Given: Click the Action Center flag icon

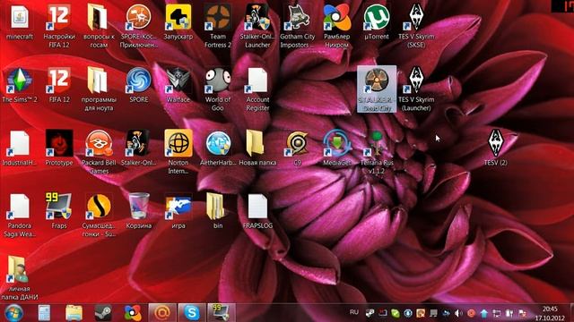Looking at the screenshot, I should 522,313.
